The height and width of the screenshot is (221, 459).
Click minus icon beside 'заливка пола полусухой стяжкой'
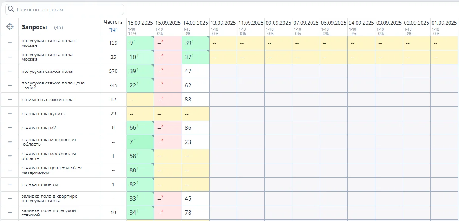tap(10, 213)
